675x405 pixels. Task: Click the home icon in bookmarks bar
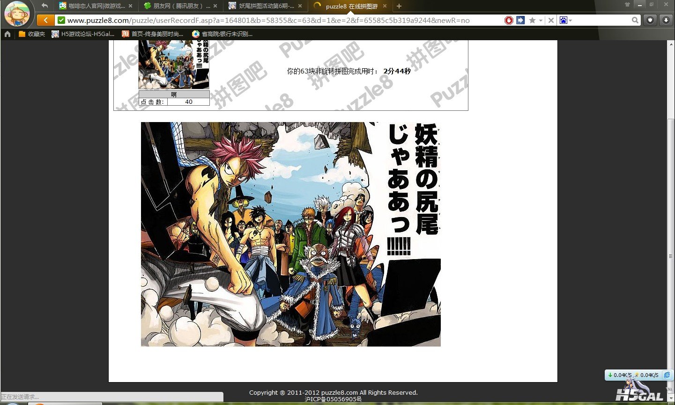point(7,34)
